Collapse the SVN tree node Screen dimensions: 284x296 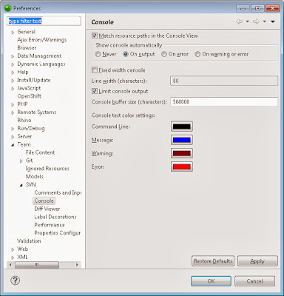pyautogui.click(x=21, y=185)
